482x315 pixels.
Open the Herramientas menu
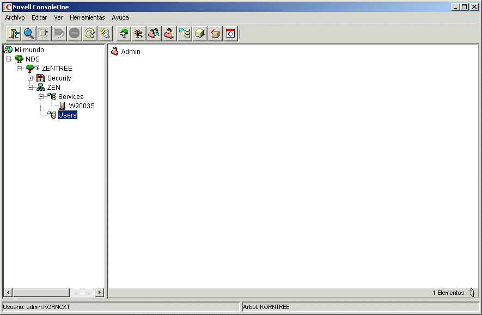tap(87, 17)
